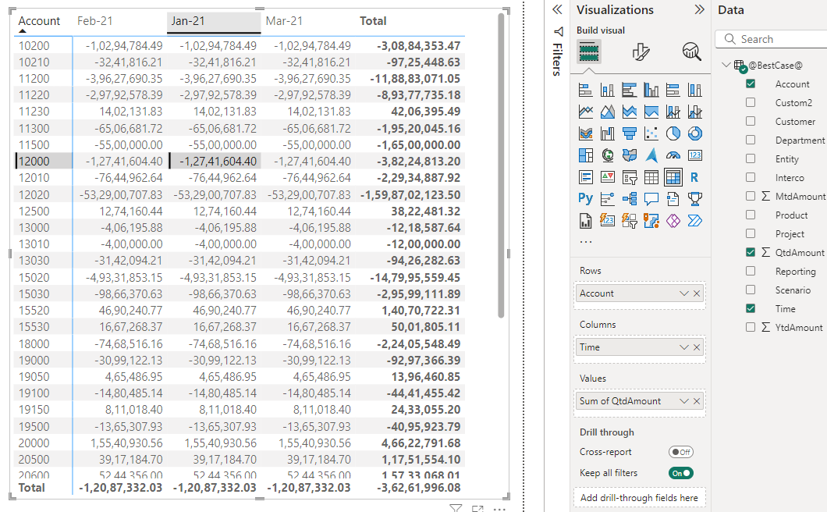Select the R script visual icon

tap(694, 177)
